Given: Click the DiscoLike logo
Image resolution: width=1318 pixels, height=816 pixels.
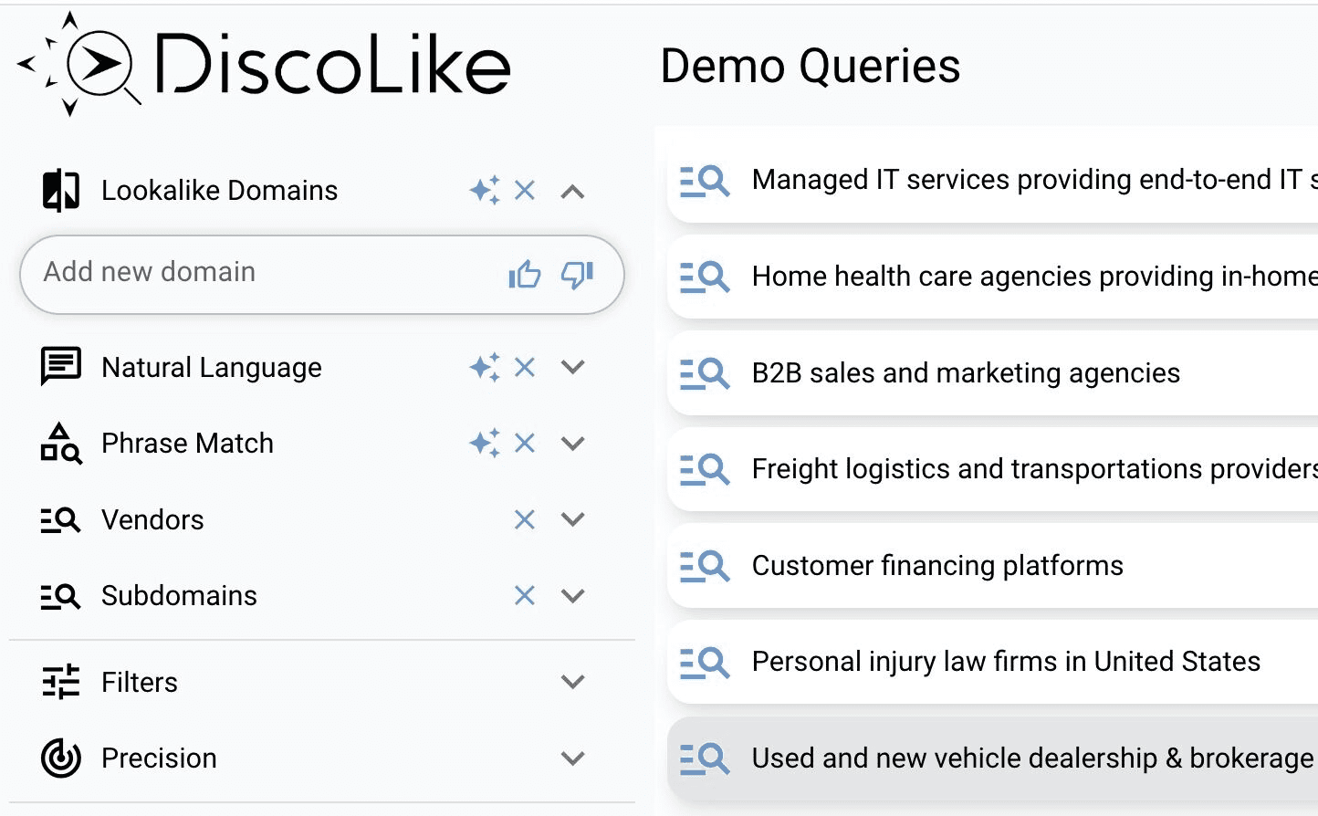Looking at the screenshot, I should point(265,64).
